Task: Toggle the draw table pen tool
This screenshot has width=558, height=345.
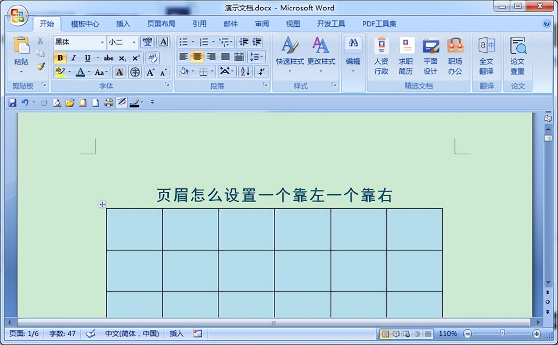Action: tap(122, 103)
